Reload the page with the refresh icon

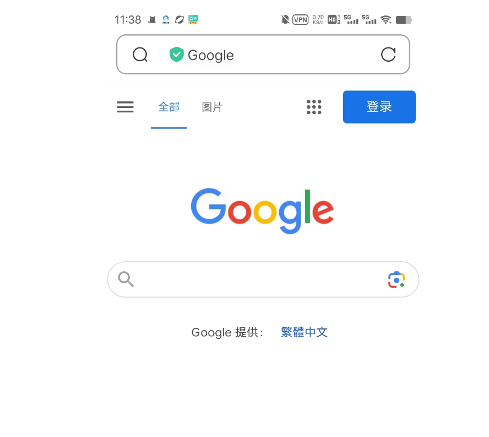click(388, 55)
